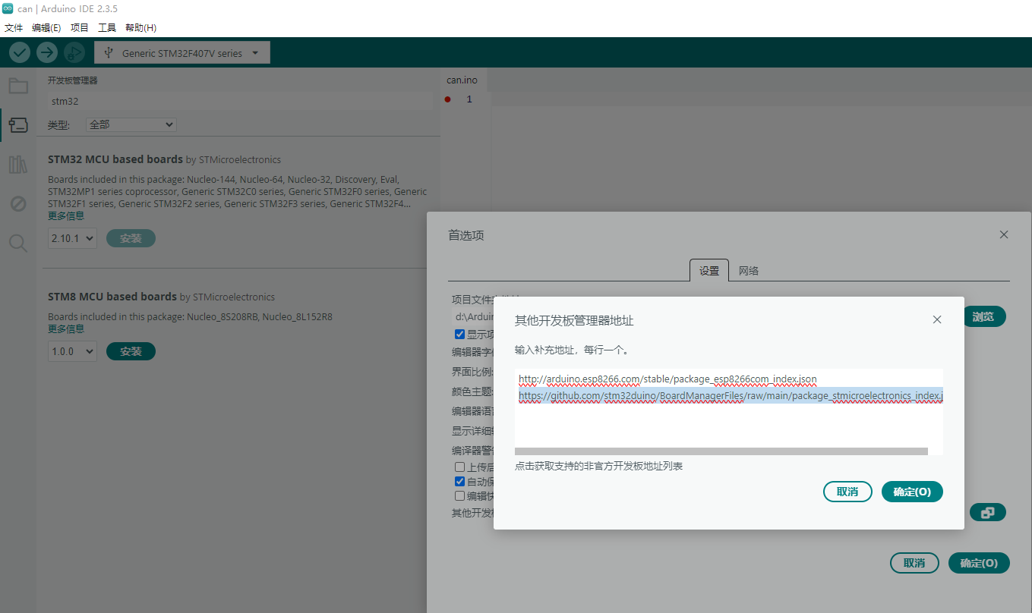Toggle the show files inside sketches checkbox
Screen dimensions: 1032x613
coord(459,335)
